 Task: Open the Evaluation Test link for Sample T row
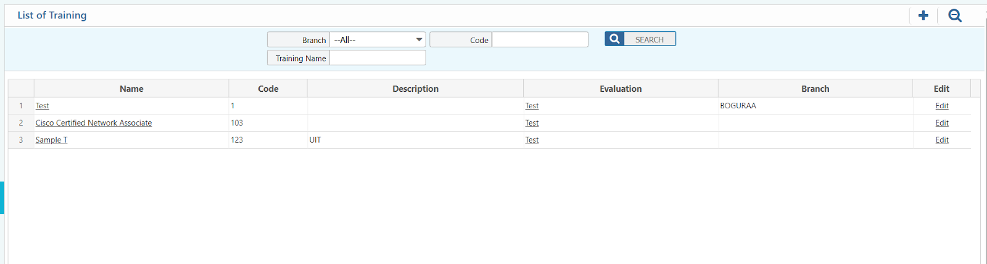click(532, 140)
